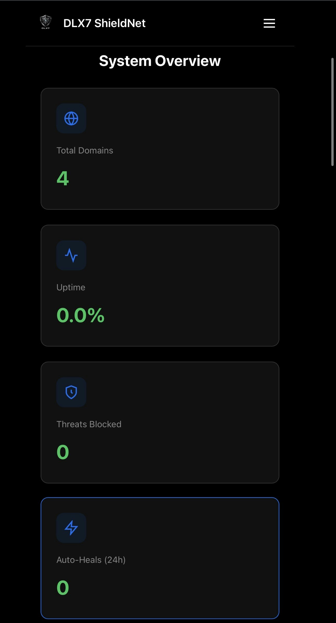This screenshot has height=623, width=336.
Task: Click the DLX7 ShieldNet title text
Action: [x=104, y=23]
